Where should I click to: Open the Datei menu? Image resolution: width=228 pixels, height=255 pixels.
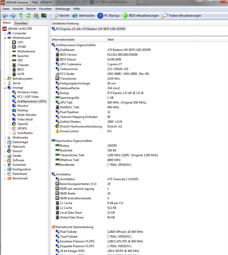pos(6,9)
